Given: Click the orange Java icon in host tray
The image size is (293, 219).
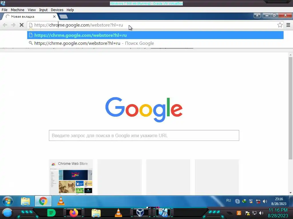Looking at the screenshot, I should 239,213.
